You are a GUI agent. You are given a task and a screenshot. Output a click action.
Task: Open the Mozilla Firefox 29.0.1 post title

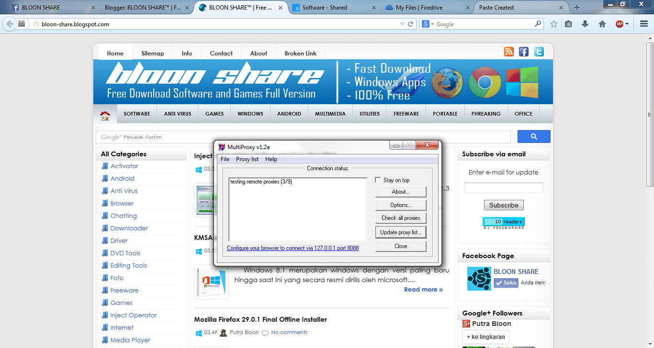pyautogui.click(x=260, y=319)
